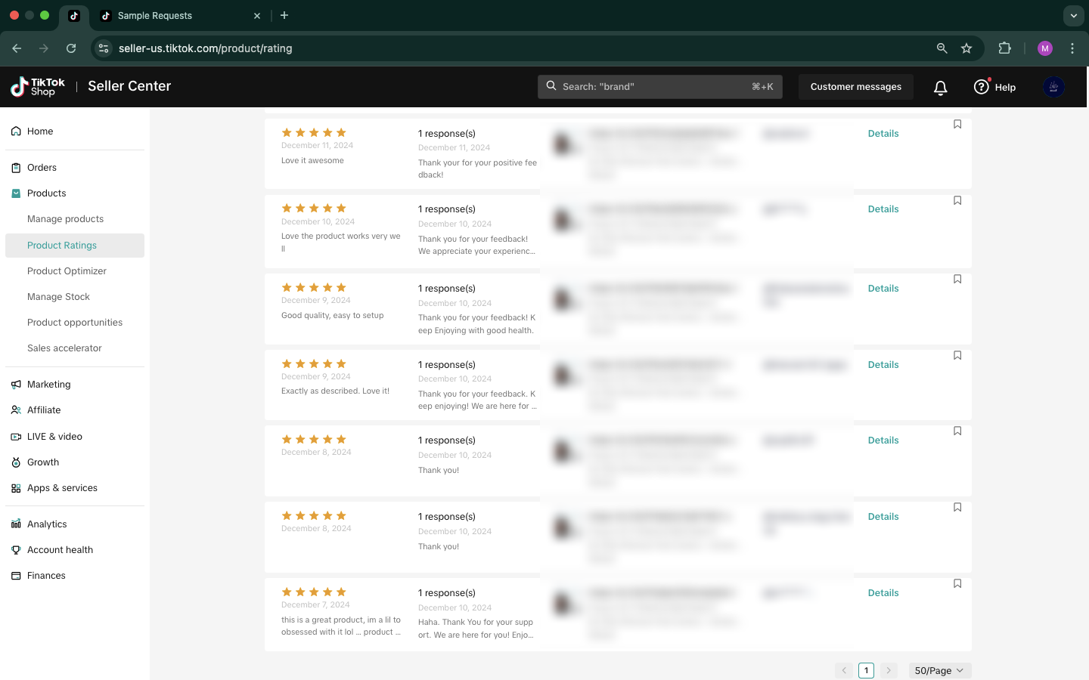This screenshot has height=680, width=1089.
Task: Toggle bookmark on 'Good quality, easy to setup' review
Action: click(957, 280)
